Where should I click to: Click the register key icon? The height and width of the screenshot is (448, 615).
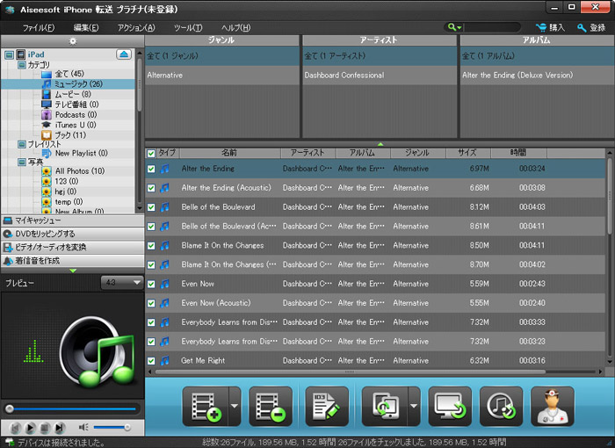(x=582, y=28)
